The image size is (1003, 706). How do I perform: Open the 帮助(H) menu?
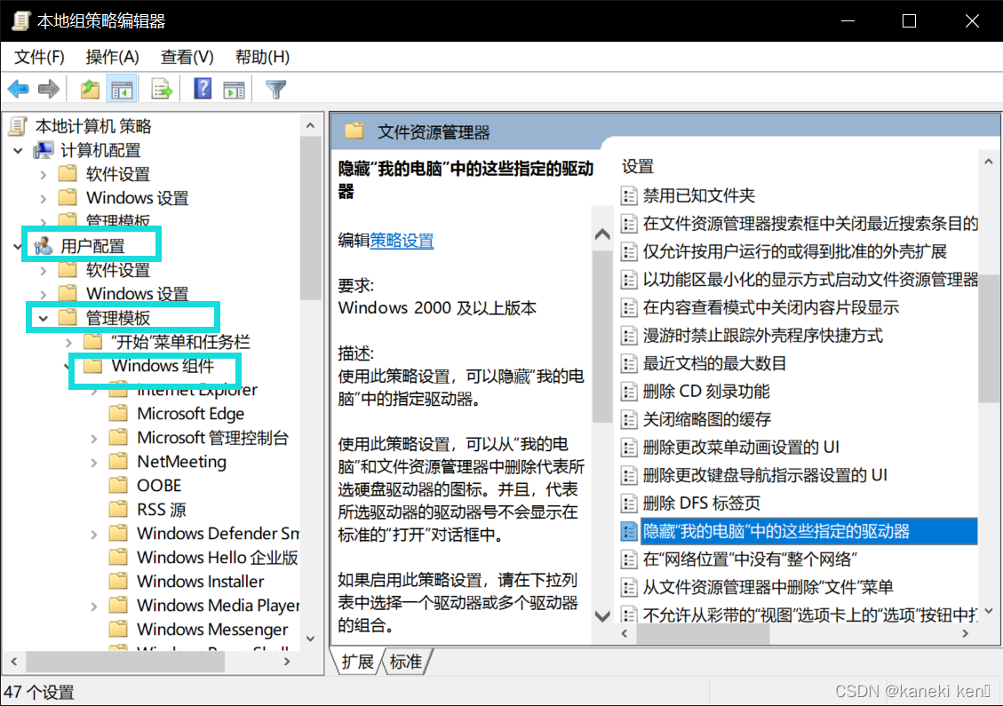coord(262,57)
